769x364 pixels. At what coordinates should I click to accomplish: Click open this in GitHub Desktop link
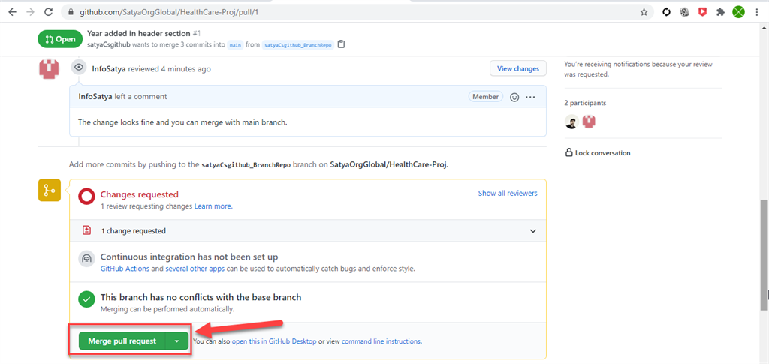coord(274,341)
